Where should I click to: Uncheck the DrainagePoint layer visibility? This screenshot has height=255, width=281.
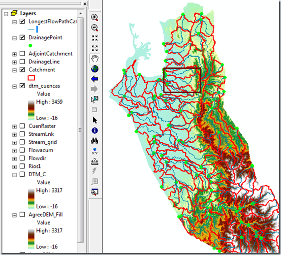22,37
